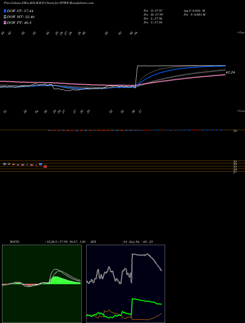Viewport: 245px width, 323px height.
Task: Click the 'Pre H: 57.99' high value
Action: [x=153, y=15]
